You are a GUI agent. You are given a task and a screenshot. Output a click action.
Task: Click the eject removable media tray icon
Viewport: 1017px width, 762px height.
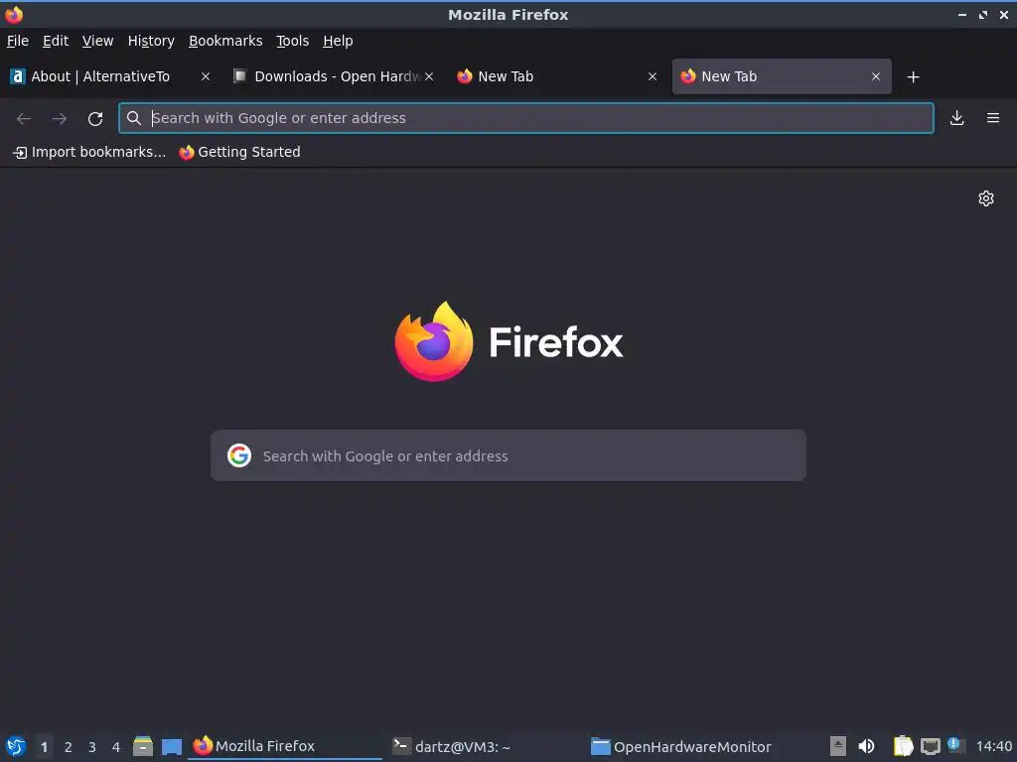tap(838, 746)
